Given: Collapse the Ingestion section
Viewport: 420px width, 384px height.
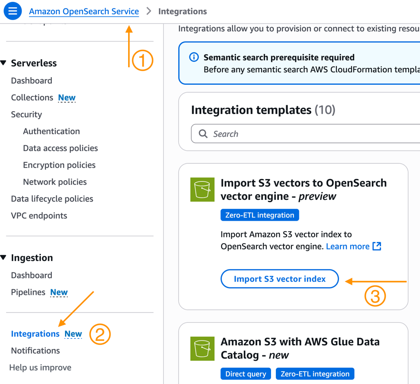Looking at the screenshot, I should pyautogui.click(x=3, y=257).
